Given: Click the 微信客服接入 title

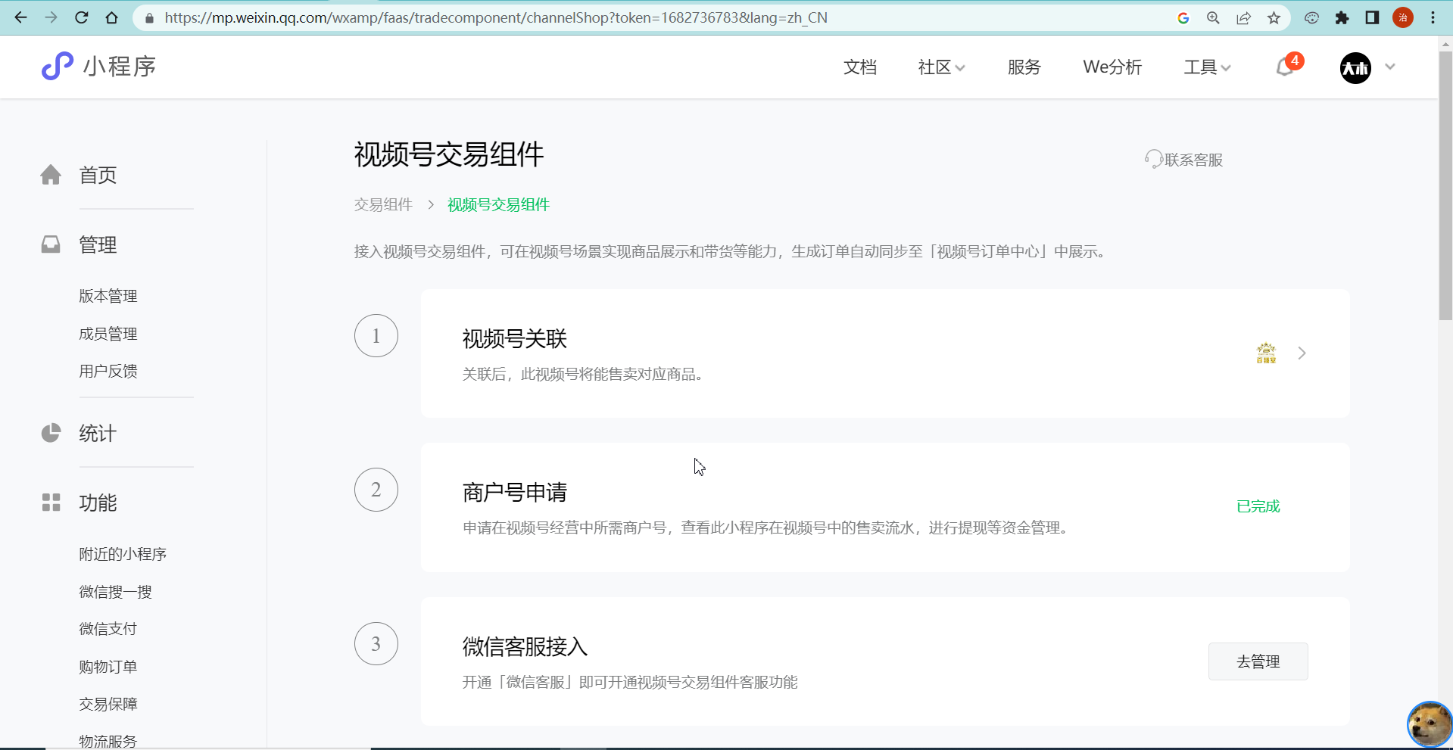Looking at the screenshot, I should 525,647.
